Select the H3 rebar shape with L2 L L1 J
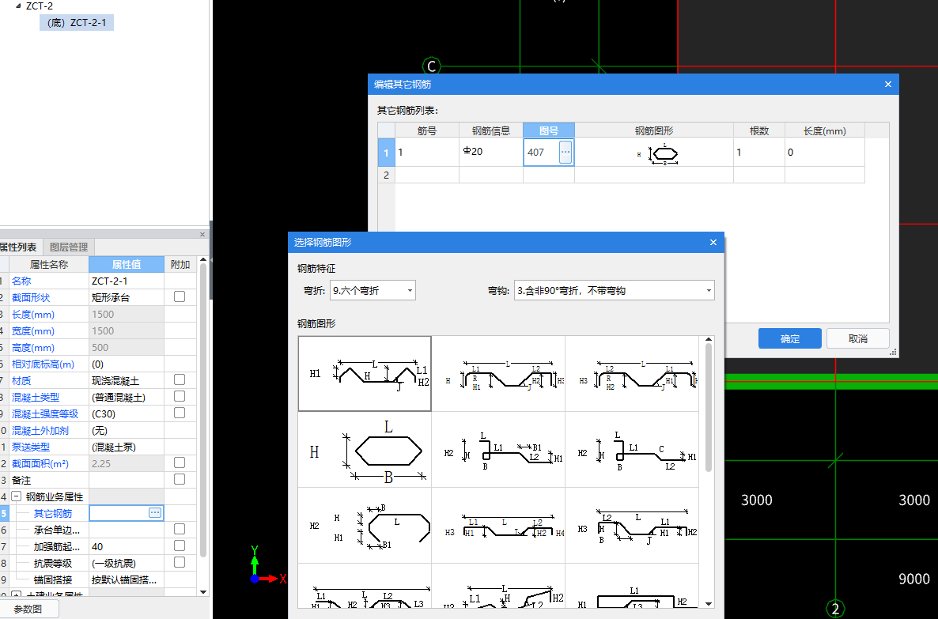938x619 pixels. point(632,525)
